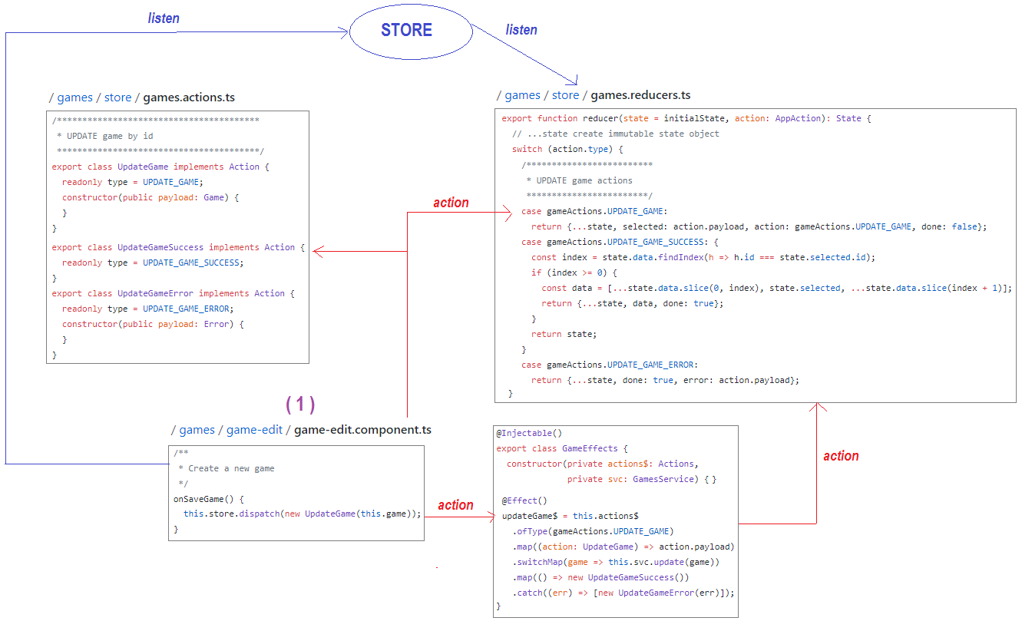The height and width of the screenshot is (621, 1022).
Task: Click the '@Injectable()' decorator
Action: pos(529,433)
